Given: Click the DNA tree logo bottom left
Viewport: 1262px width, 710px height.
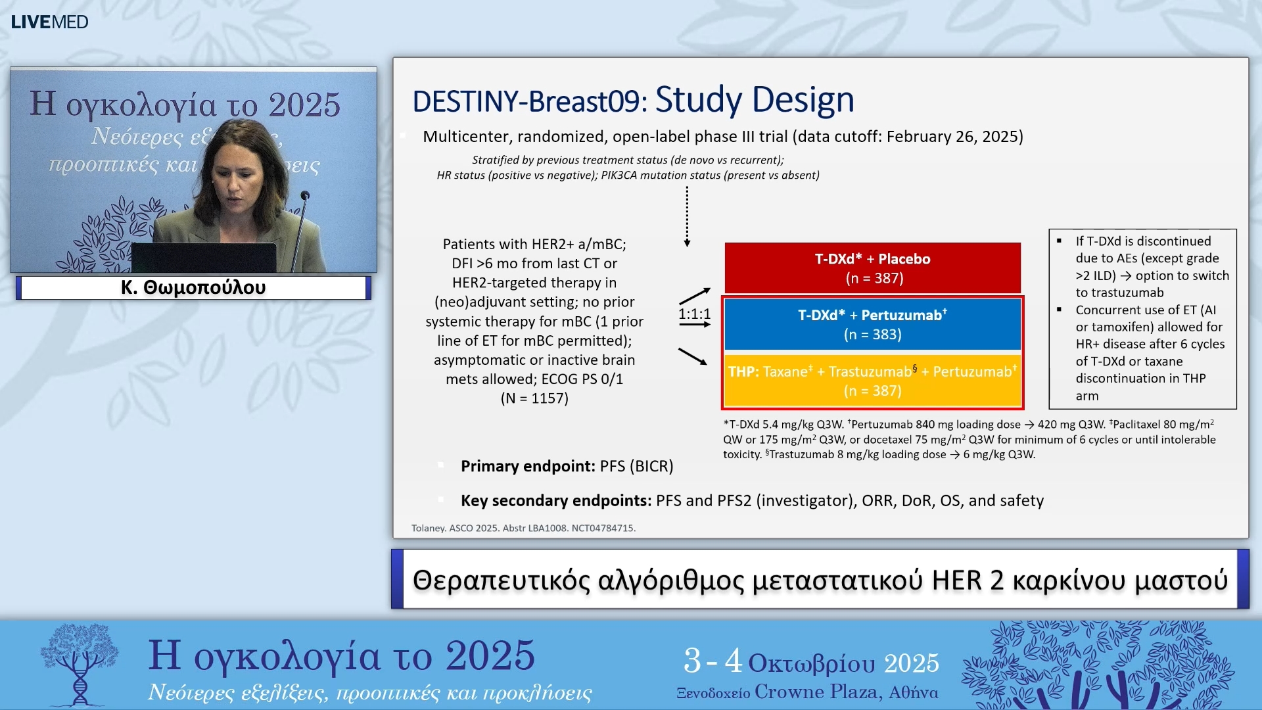Looking at the screenshot, I should pyautogui.click(x=80, y=664).
